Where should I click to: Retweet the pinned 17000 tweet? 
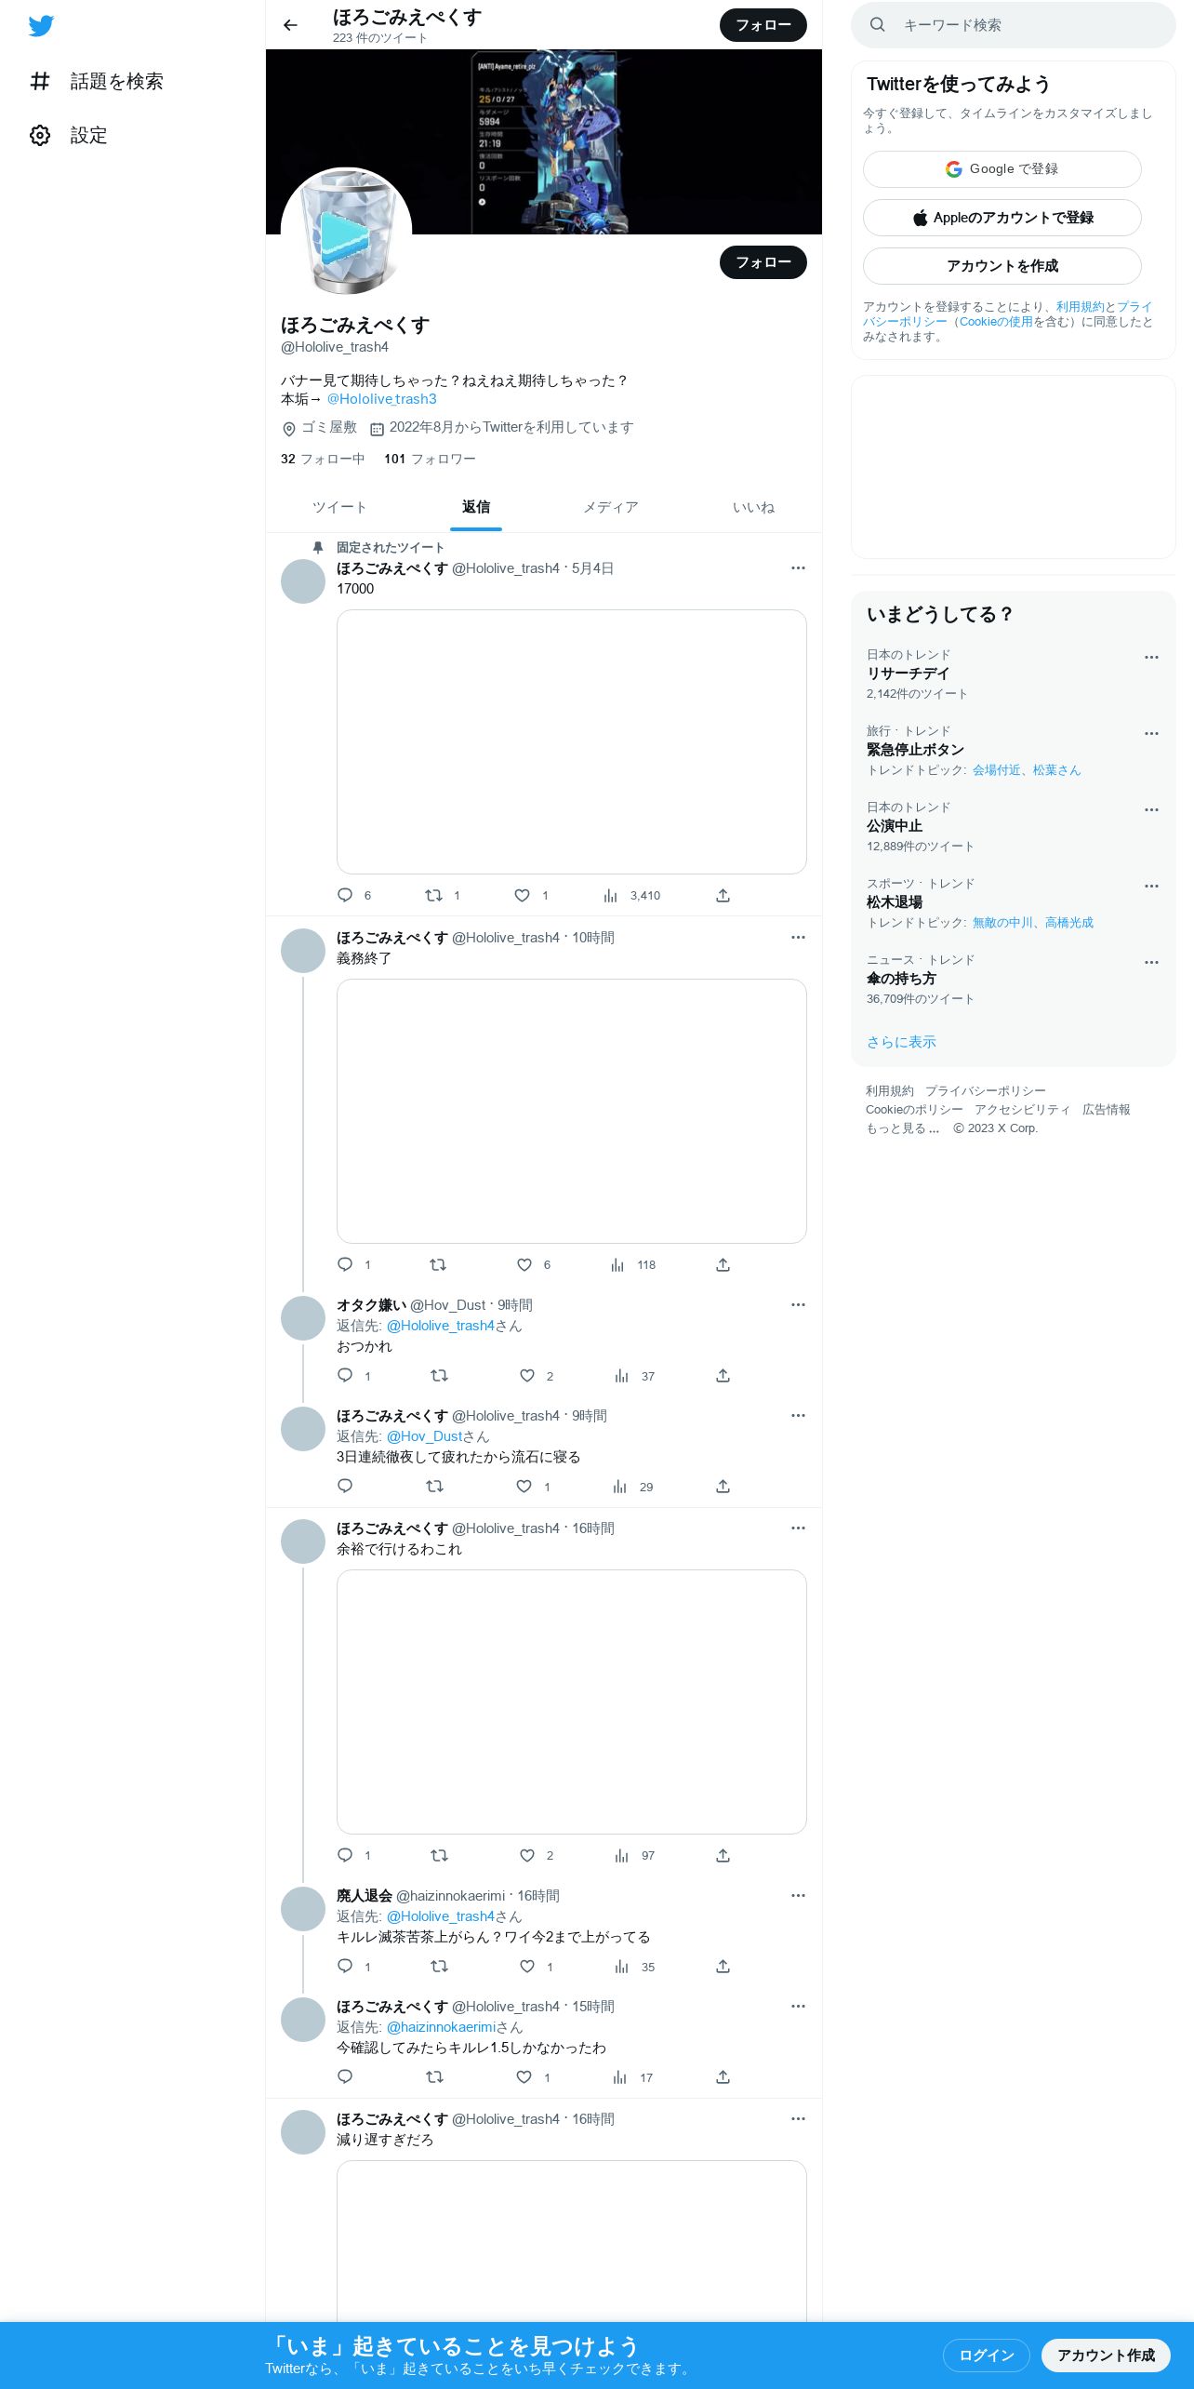(x=433, y=895)
